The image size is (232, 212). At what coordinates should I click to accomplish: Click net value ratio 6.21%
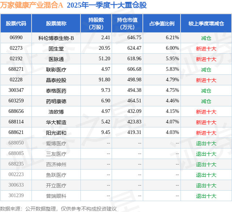173,38
